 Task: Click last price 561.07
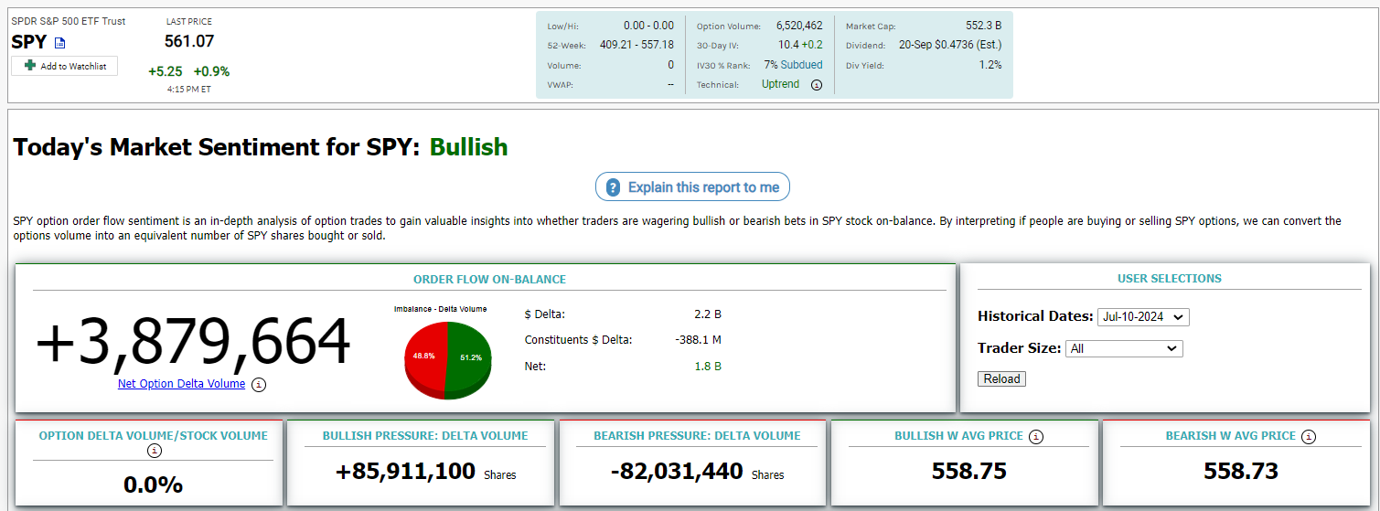[189, 41]
